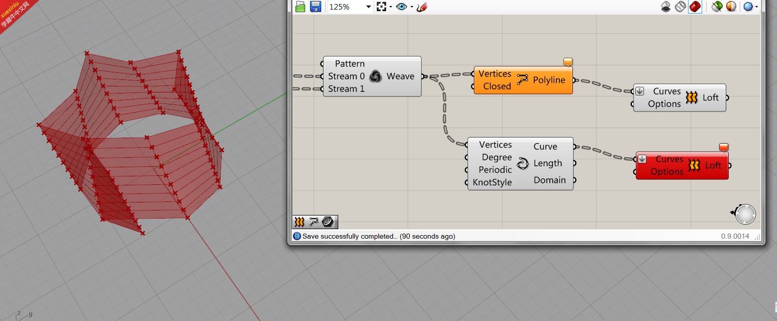Click the flatten arrow on grey Loft Curves

pos(640,91)
